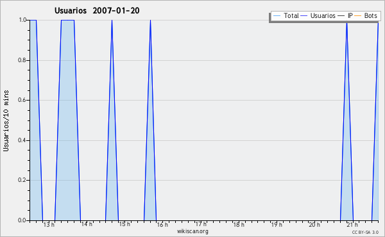Click the '20 h' x-axis label
Viewport: 385px width, 237px height.
pyautogui.click(x=314, y=224)
